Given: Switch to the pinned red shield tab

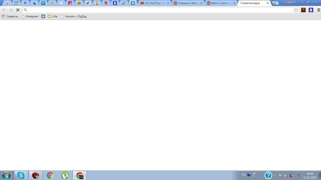Looking at the screenshot, I should pos(106,3).
